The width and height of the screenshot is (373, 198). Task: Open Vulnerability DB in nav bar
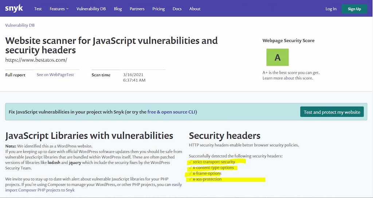(91, 9)
